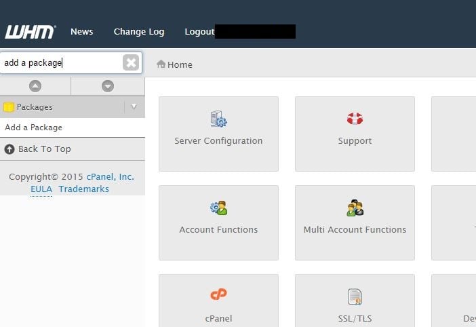
Task: Open Add a Package from the sidebar
Action: click(x=33, y=128)
